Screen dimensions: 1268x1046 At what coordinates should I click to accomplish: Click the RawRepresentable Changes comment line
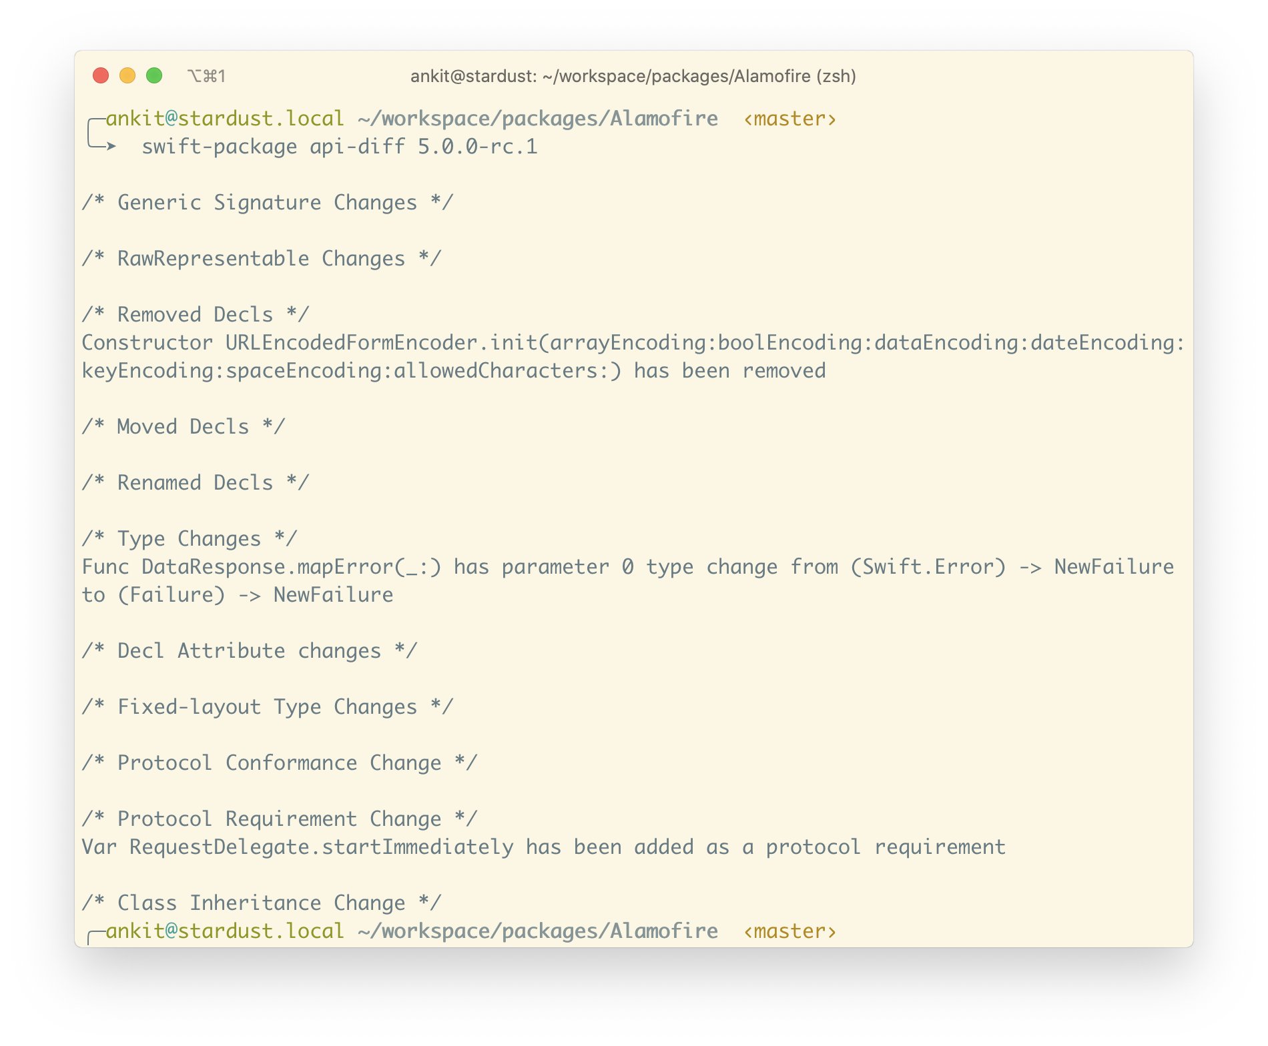261,259
